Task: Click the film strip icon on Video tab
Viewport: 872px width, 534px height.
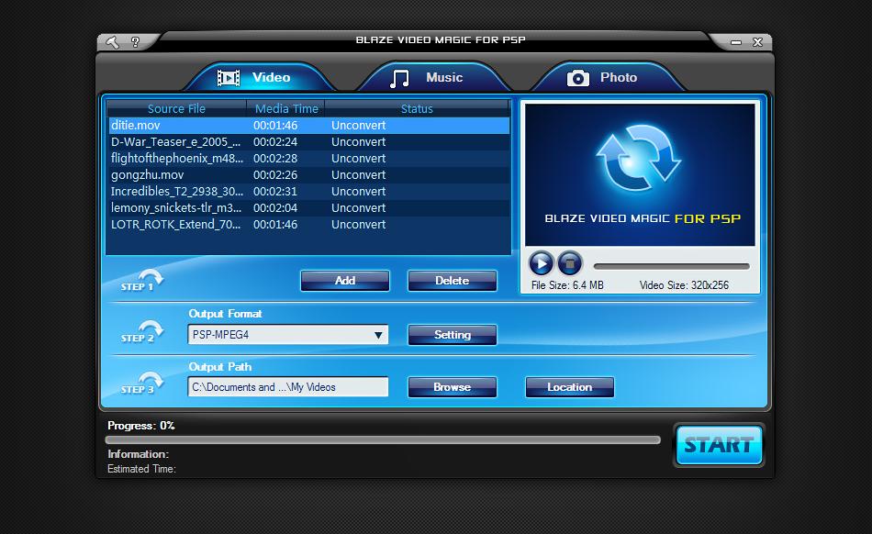Action: coord(229,78)
